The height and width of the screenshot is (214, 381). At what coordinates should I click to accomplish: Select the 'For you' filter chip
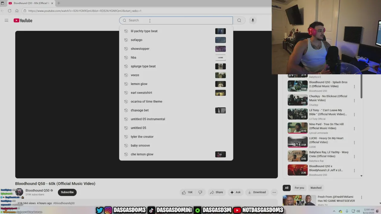[x=299, y=188]
